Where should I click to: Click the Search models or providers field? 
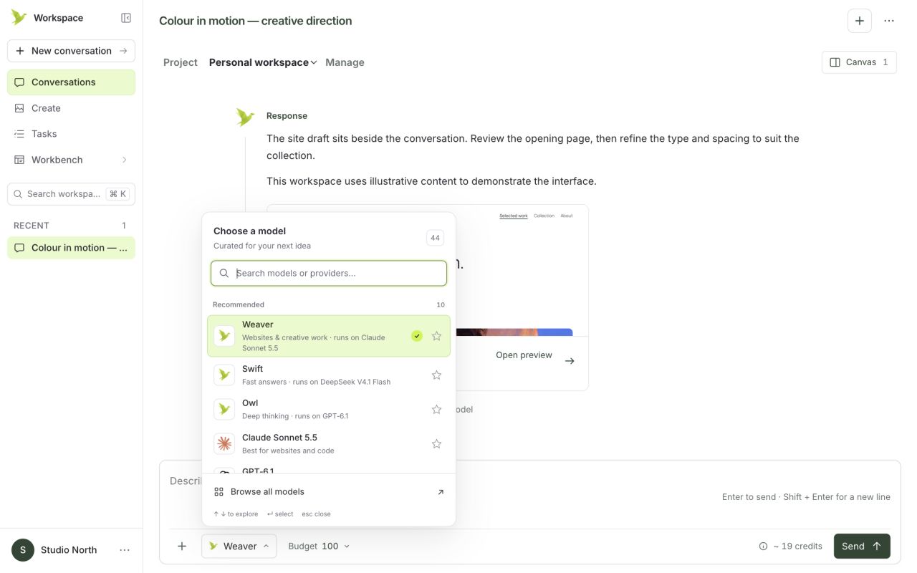[329, 273]
